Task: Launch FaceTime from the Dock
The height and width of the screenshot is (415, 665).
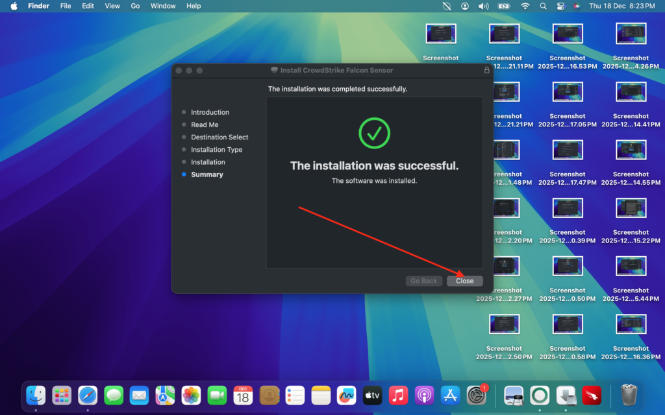Action: pyautogui.click(x=217, y=396)
